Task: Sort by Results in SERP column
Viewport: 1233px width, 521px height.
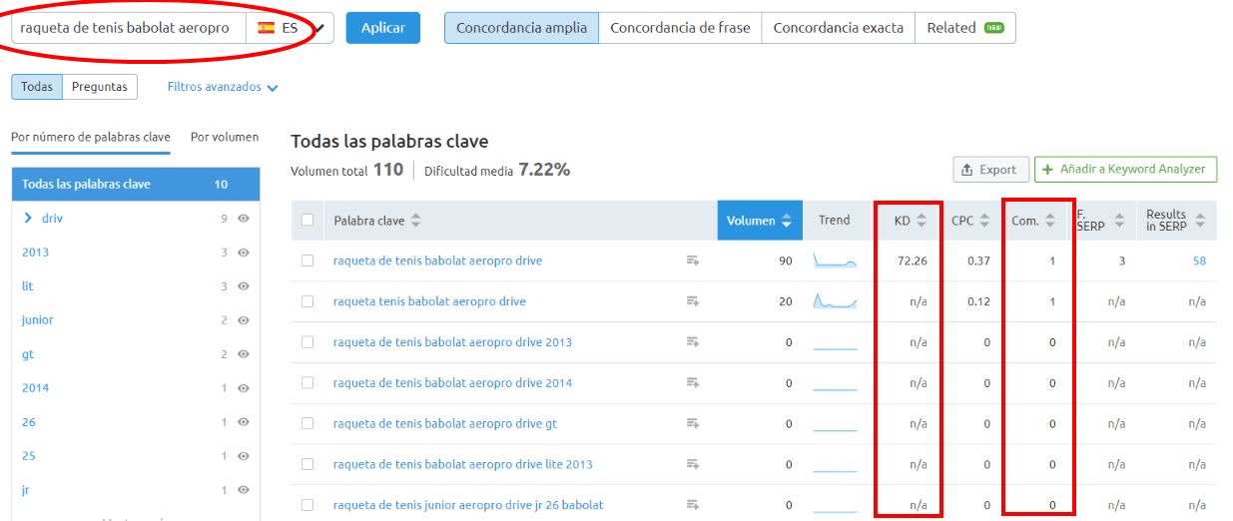Action: 1175,221
